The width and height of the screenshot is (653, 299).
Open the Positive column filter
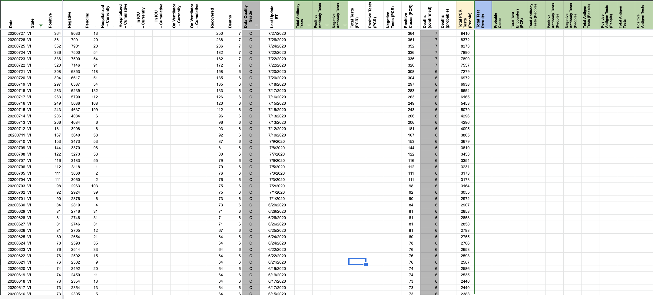tap(59, 26)
